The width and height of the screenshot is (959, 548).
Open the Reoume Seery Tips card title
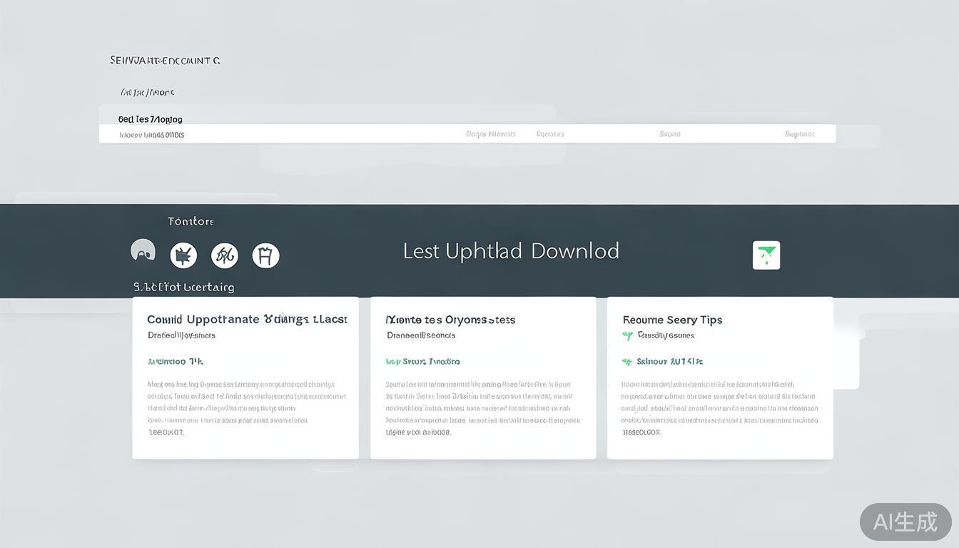click(x=672, y=320)
